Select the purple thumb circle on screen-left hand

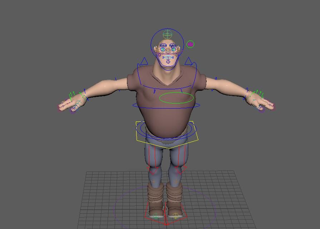(x=73, y=110)
